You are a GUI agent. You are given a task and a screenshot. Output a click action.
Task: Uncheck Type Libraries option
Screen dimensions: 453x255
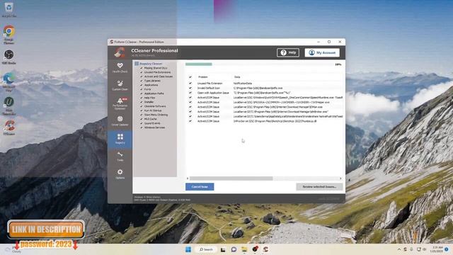pos(142,81)
